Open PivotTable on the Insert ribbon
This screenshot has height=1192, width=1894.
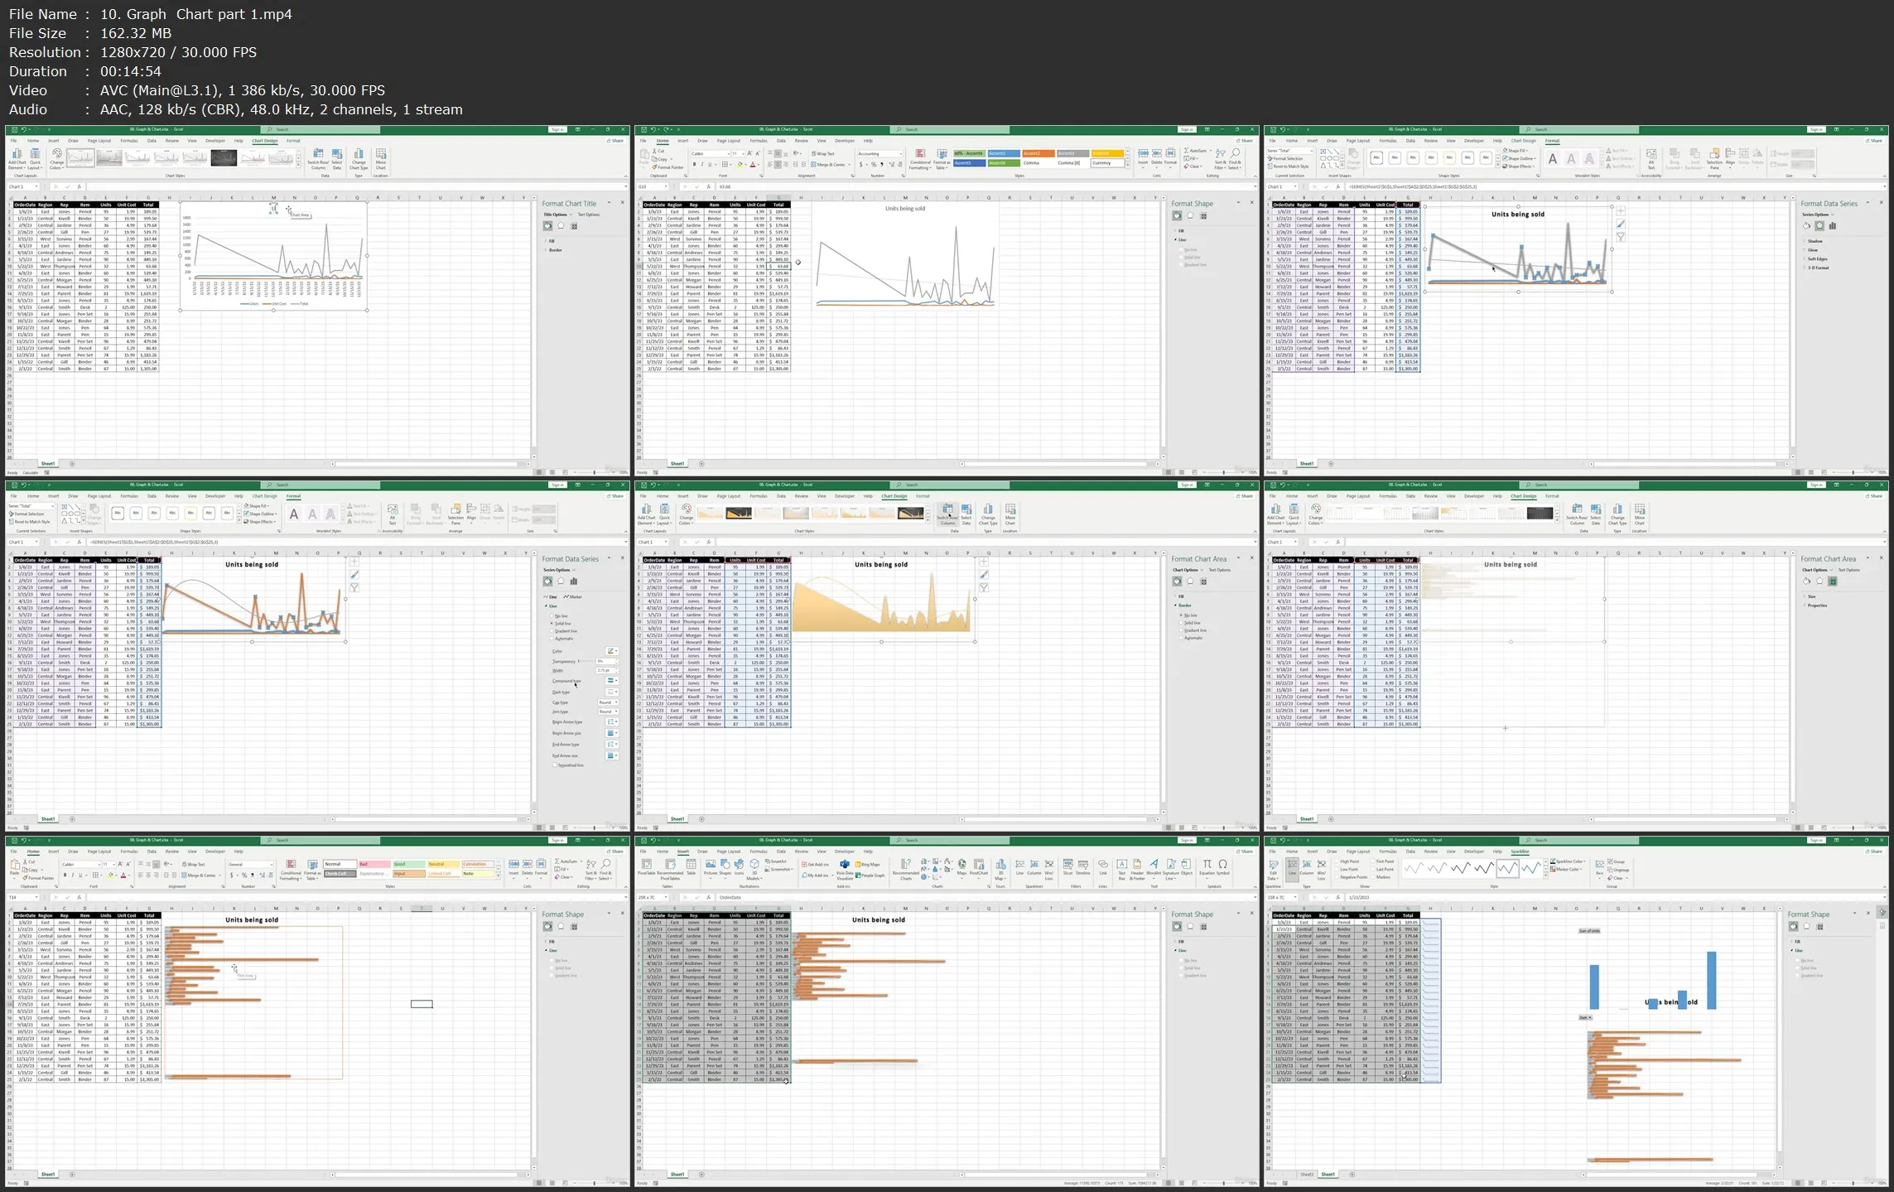tap(646, 868)
